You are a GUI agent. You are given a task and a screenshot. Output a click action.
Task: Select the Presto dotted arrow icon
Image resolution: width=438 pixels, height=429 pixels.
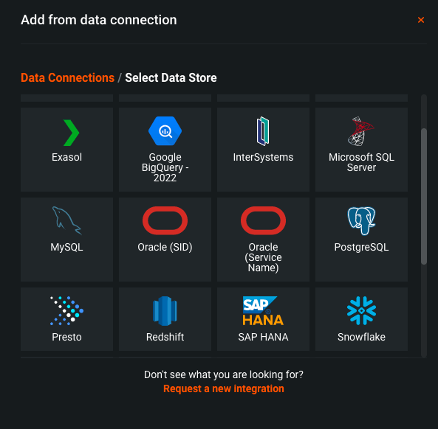point(66,310)
